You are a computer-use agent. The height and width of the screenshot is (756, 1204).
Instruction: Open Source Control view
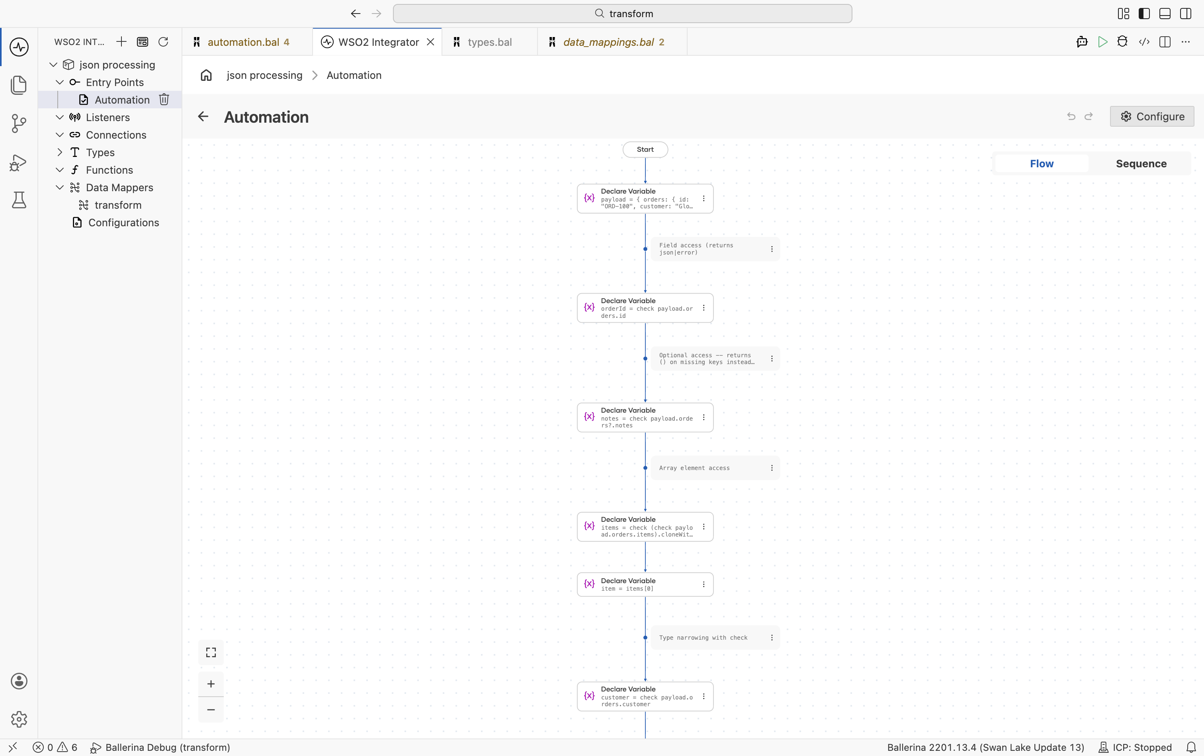pos(19,123)
